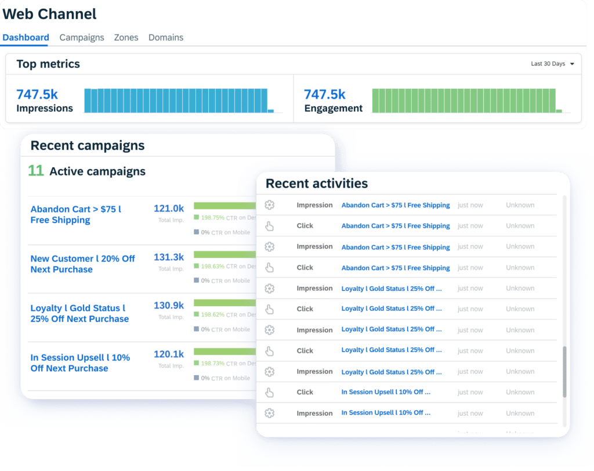Click the thumbs-up icon on the In Session Upsell click row
The height and width of the screenshot is (471, 594).
tap(269, 392)
